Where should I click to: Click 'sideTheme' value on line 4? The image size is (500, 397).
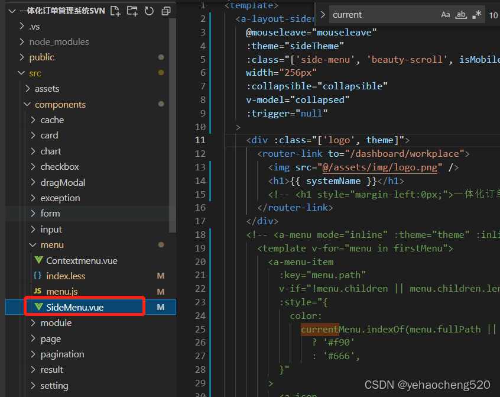[x=314, y=46]
